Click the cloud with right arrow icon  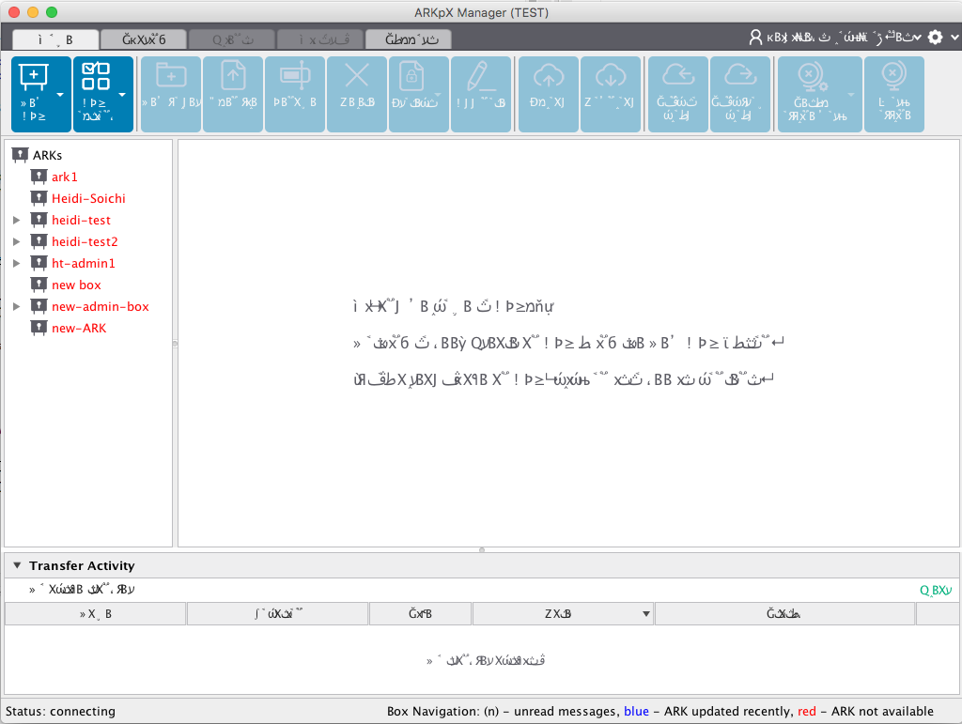pos(740,75)
